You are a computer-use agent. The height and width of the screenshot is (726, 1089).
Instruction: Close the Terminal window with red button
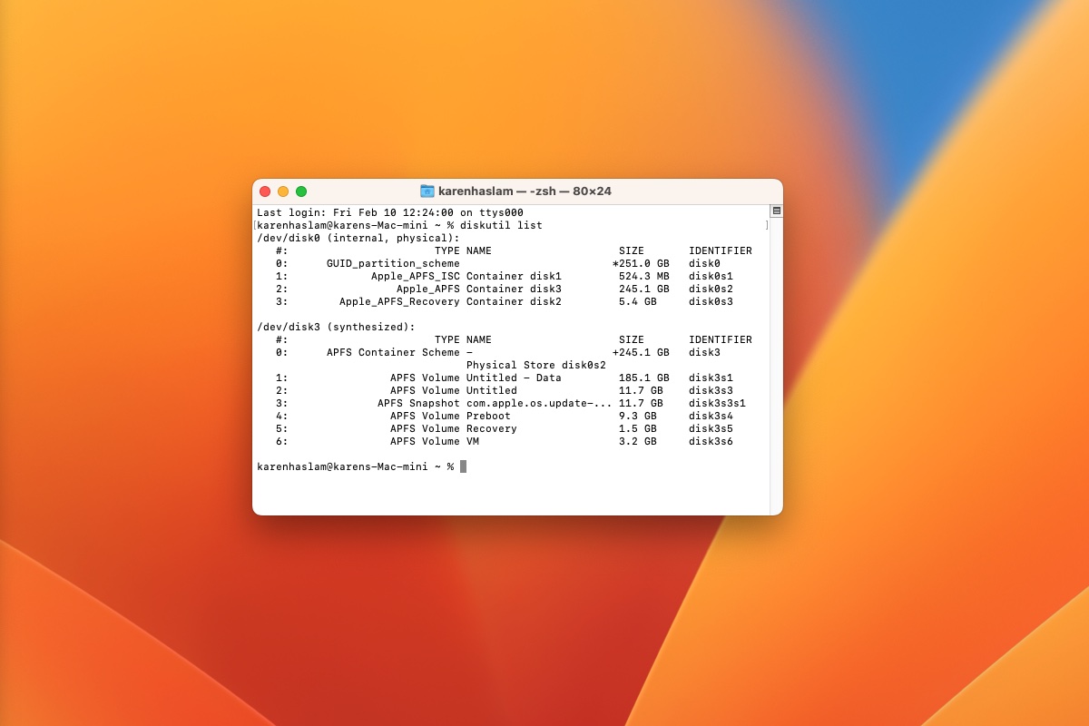[265, 191]
